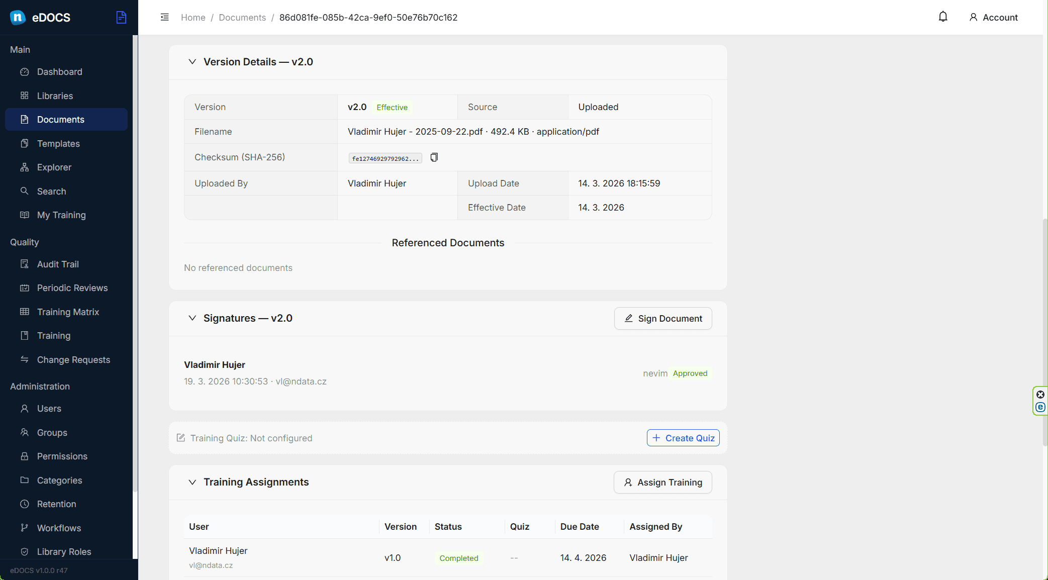Open Templates from sidebar

pyautogui.click(x=66, y=143)
